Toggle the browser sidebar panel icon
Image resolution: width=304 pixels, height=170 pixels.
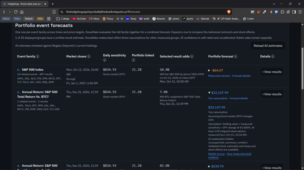(294, 12)
